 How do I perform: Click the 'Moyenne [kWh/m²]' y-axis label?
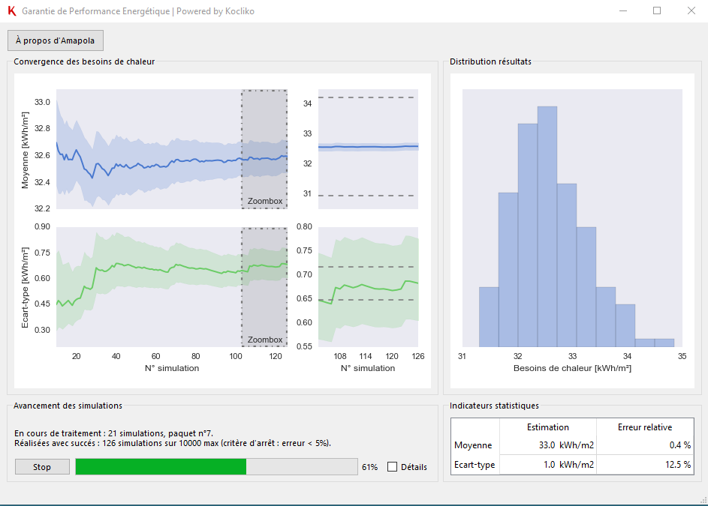click(26, 150)
